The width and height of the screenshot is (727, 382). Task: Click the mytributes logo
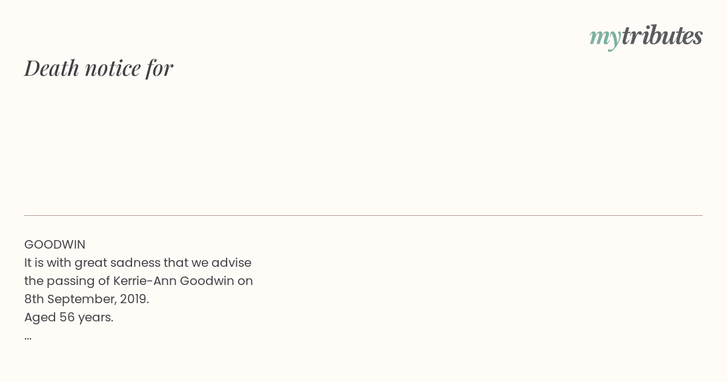[646, 36]
